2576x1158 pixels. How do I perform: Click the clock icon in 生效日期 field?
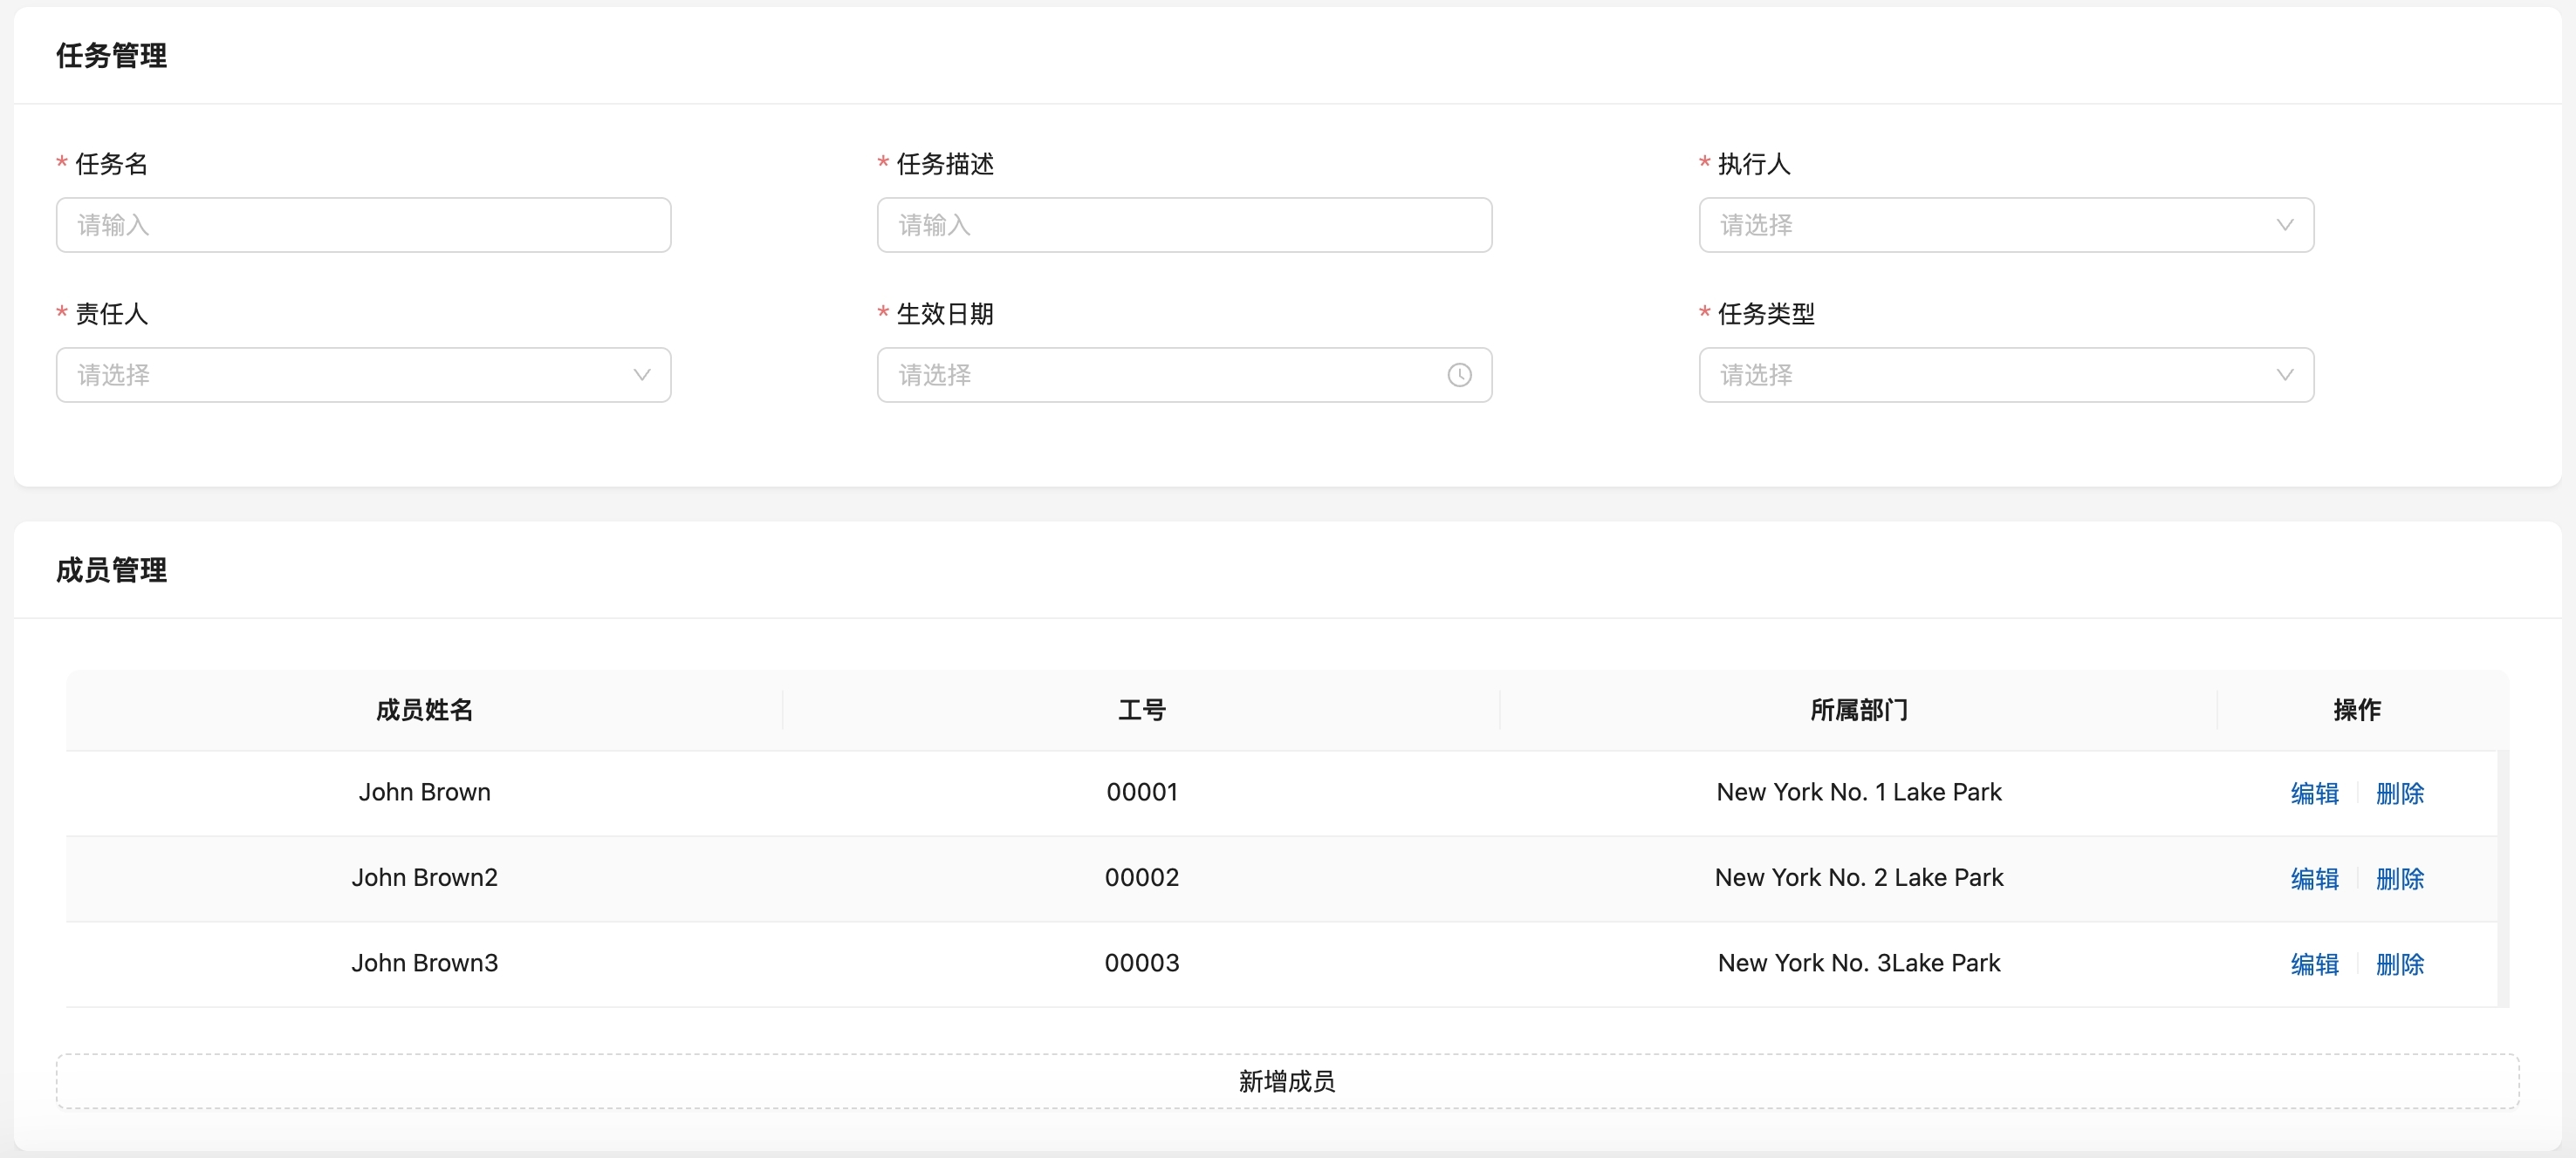coord(1459,375)
